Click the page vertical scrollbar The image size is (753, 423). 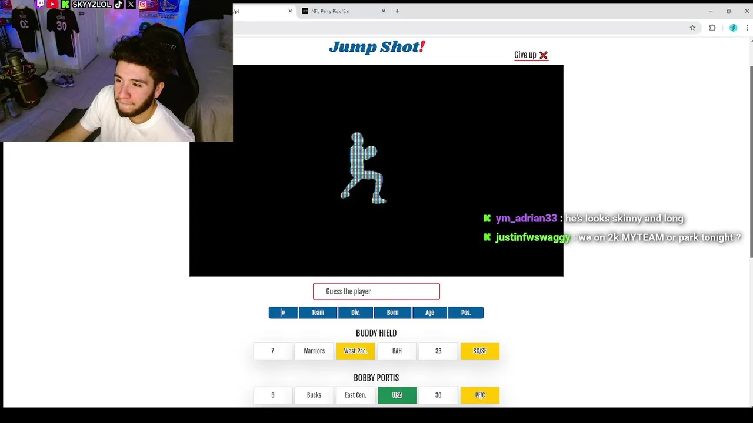pos(751,162)
